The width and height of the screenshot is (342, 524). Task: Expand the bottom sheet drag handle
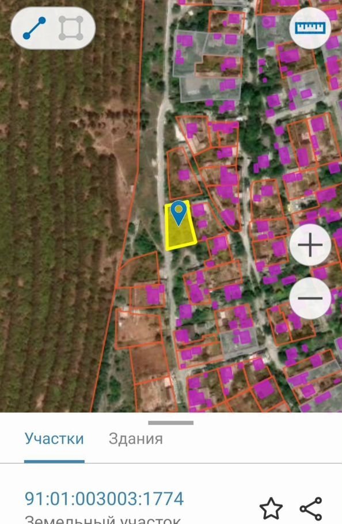click(x=170, y=423)
